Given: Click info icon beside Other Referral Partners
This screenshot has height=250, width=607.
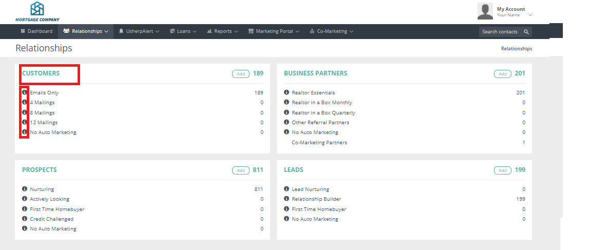Looking at the screenshot, I should point(287,122).
